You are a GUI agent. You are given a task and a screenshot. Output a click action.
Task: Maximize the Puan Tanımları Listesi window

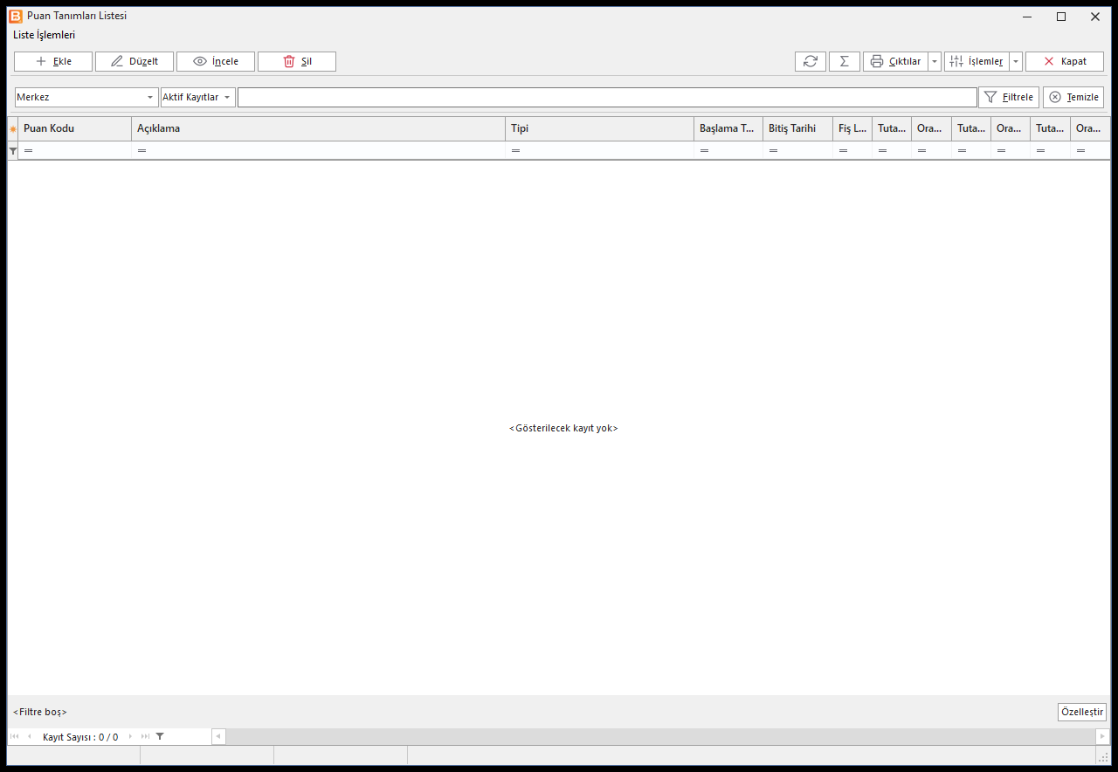click(1061, 17)
